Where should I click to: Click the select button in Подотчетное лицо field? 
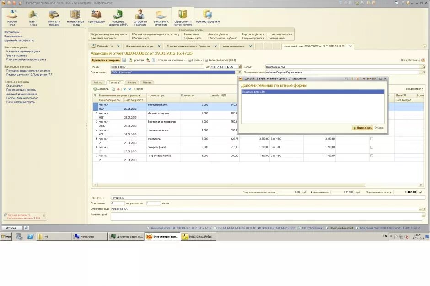(x=420, y=73)
